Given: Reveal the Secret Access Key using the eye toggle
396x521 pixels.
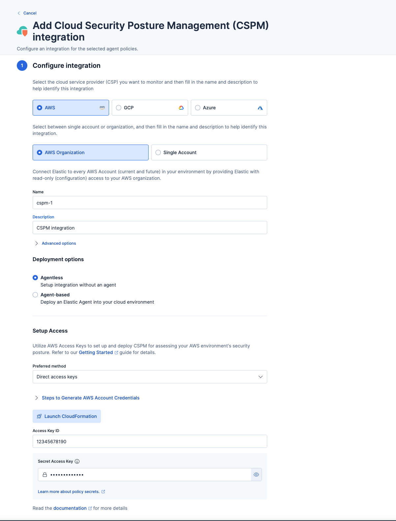Looking at the screenshot, I should pyautogui.click(x=256, y=475).
